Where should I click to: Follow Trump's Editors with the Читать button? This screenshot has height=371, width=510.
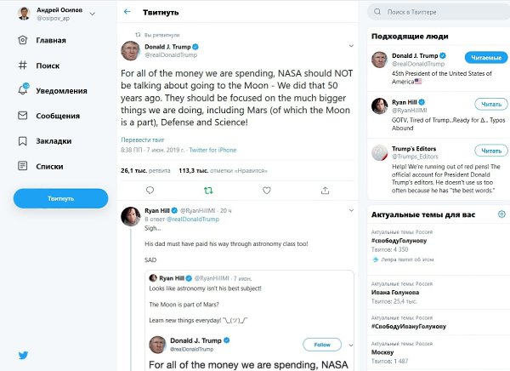(491, 151)
